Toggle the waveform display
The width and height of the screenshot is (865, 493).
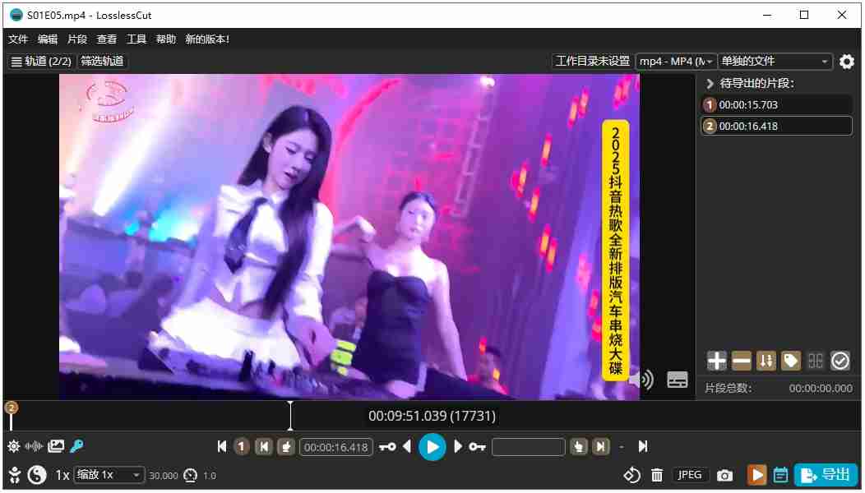click(x=35, y=446)
